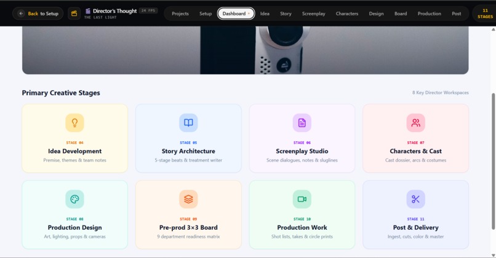The height and width of the screenshot is (258, 496).
Task: Click the 'STAGE 04' label
Action: pos(74,143)
